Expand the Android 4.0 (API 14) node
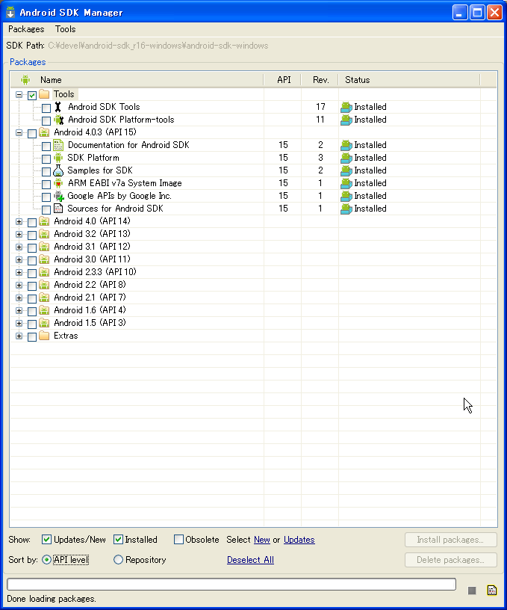The width and height of the screenshot is (507, 610). click(x=19, y=222)
